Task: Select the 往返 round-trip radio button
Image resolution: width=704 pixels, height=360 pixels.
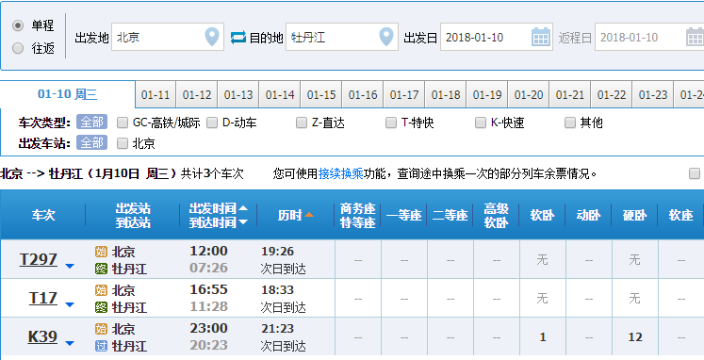Action: pyautogui.click(x=18, y=48)
